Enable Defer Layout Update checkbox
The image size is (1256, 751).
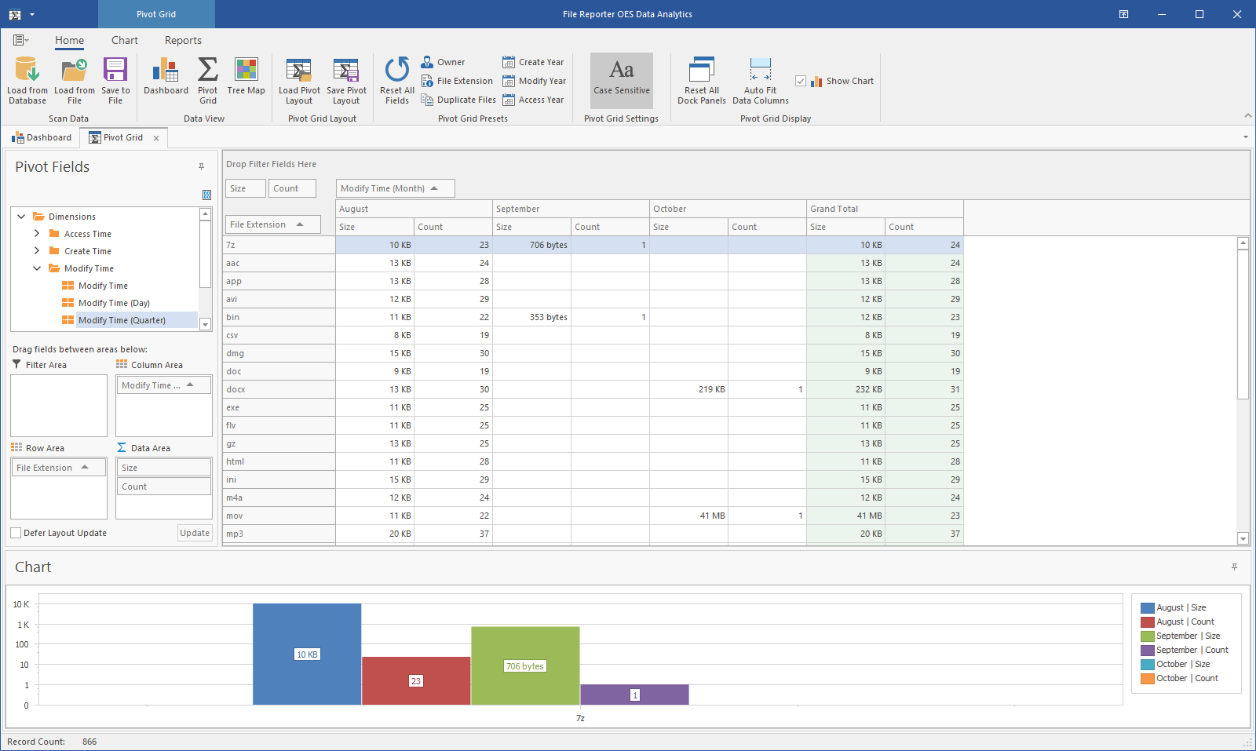16,533
